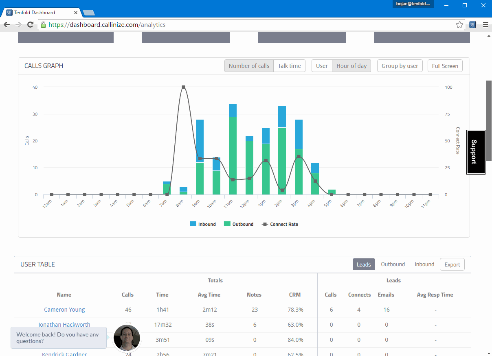Hide the Connect Rate line via its legend marker
This screenshot has width=492, height=356.
(265, 224)
